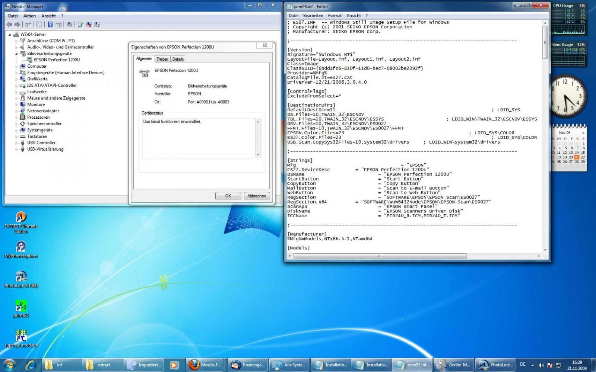596x372 pixels.
Task: Open Bearbeiten menu in Editor
Action: (x=313, y=16)
